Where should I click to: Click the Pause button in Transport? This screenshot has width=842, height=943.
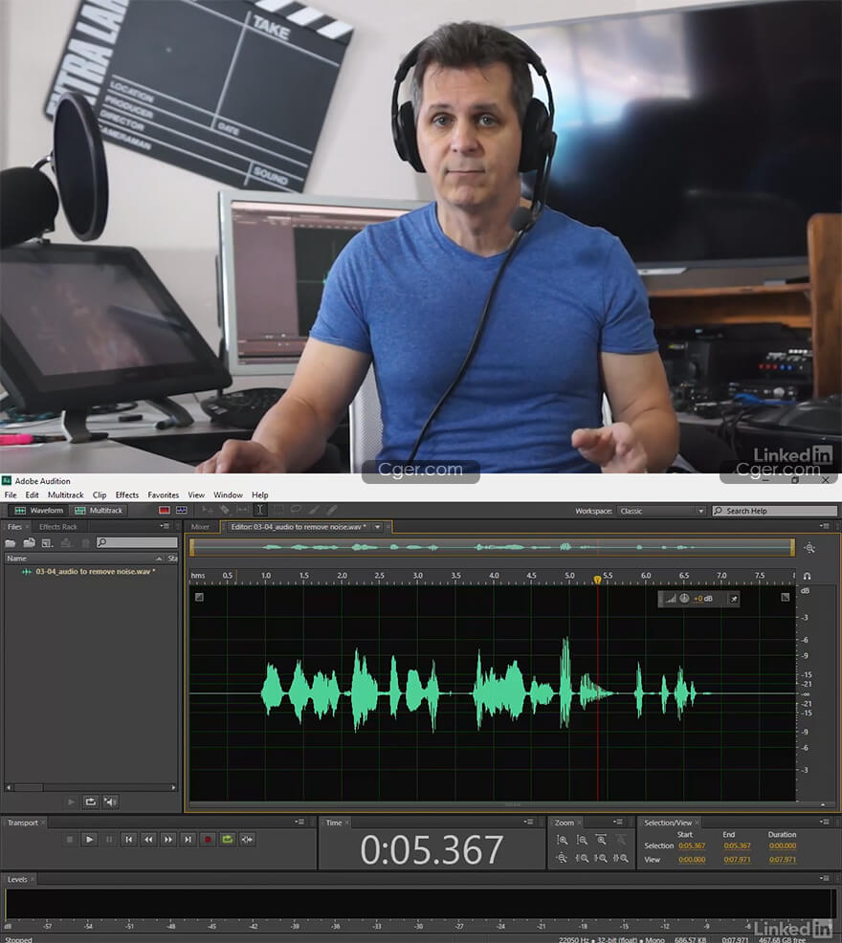tap(109, 839)
